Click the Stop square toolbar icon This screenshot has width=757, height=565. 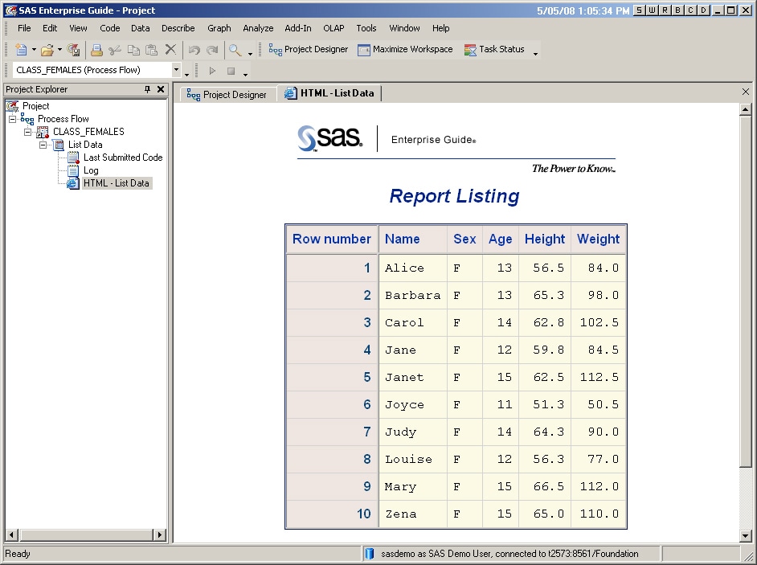(x=231, y=71)
